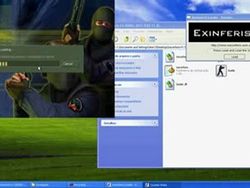Click the 'Compartilhar esta pasta' sidebar link
The height and width of the screenshot is (188, 250).
(x=126, y=73)
